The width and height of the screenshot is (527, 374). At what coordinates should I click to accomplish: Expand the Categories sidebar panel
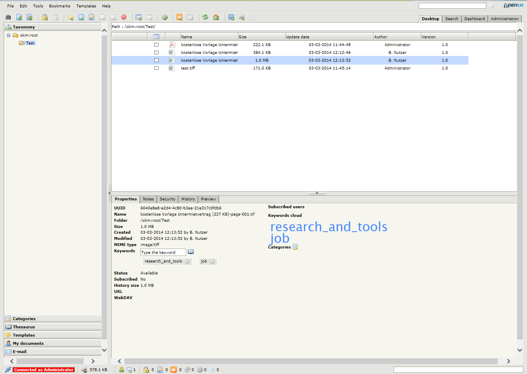24,318
